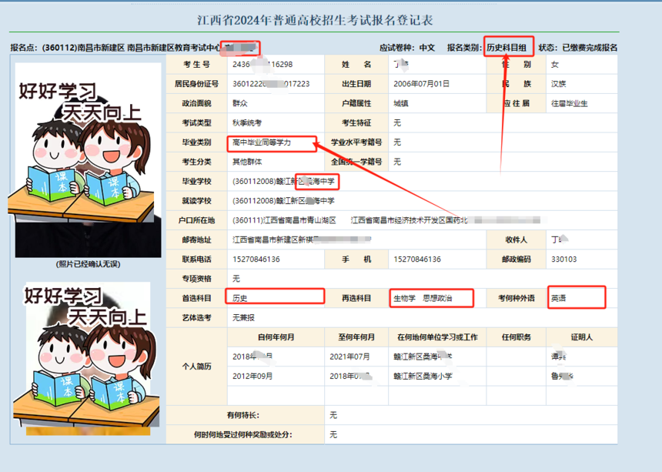662x472 pixels.
Task: Click the 考试类型 label
Action: (197, 123)
